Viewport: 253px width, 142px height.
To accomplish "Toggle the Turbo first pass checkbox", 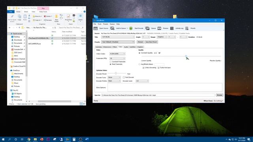I will (x=159, y=68).
